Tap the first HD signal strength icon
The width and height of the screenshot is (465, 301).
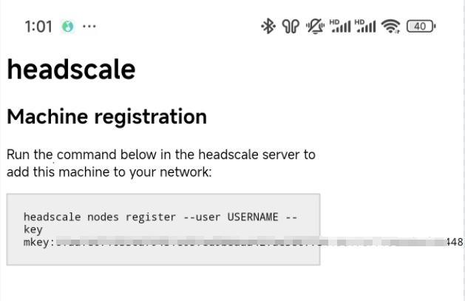click(x=340, y=26)
